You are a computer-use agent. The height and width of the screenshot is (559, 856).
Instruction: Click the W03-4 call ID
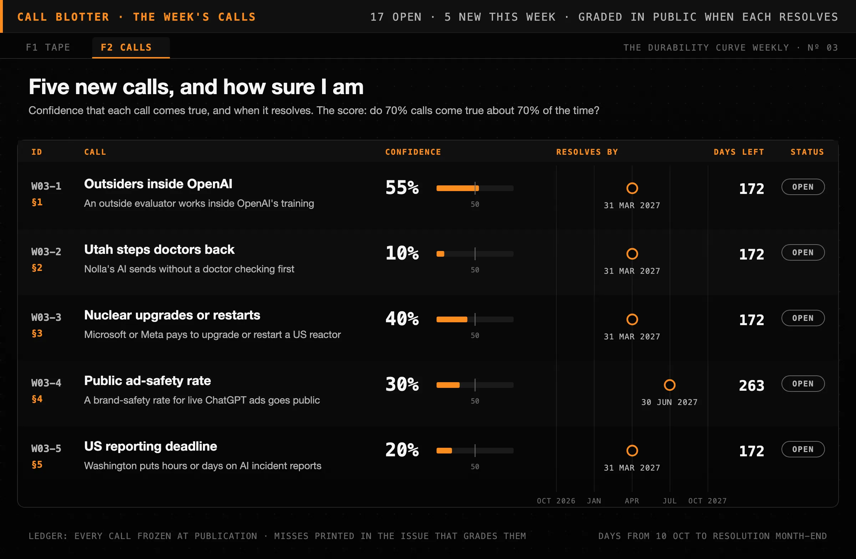click(46, 383)
